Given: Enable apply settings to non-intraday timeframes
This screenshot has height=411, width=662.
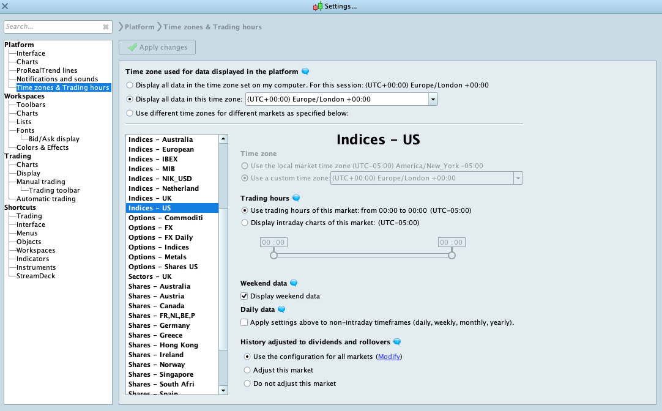Looking at the screenshot, I should pos(244,322).
